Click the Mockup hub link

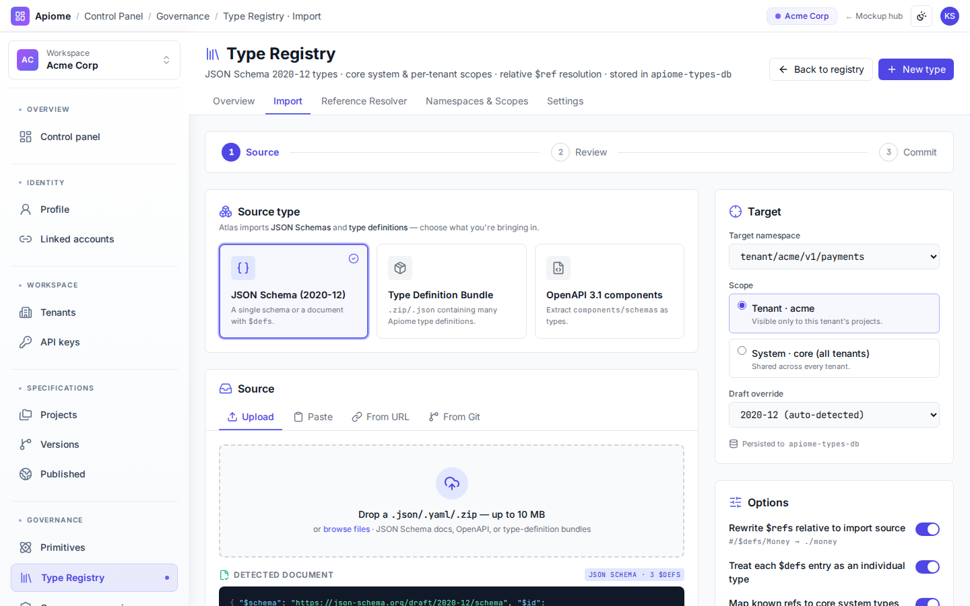[874, 16]
